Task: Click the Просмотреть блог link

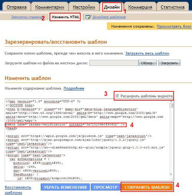Action: 174,26
